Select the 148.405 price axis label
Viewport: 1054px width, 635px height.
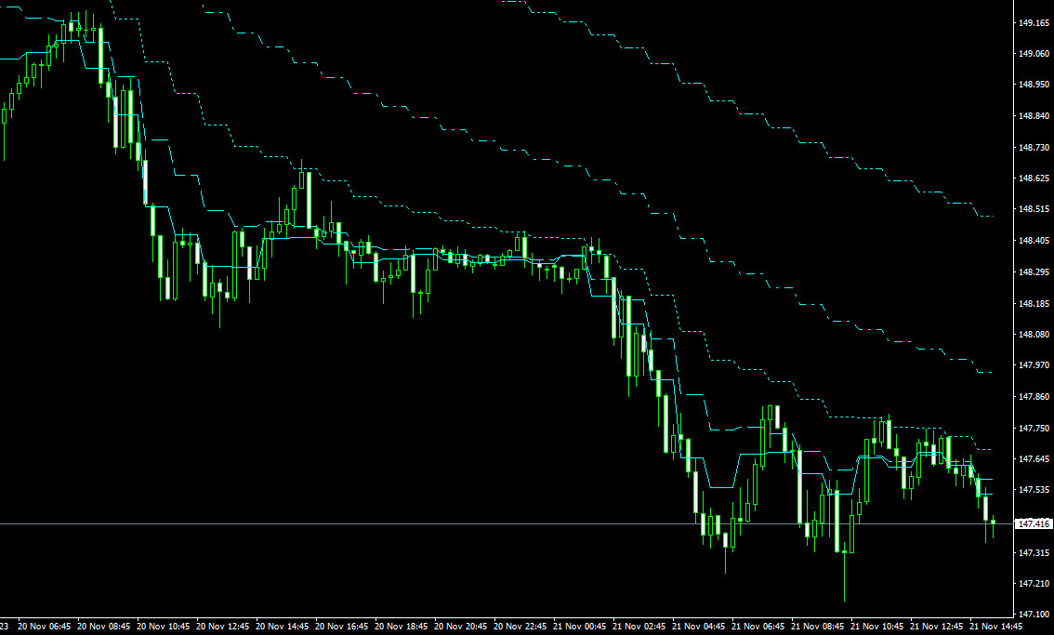pos(1034,241)
